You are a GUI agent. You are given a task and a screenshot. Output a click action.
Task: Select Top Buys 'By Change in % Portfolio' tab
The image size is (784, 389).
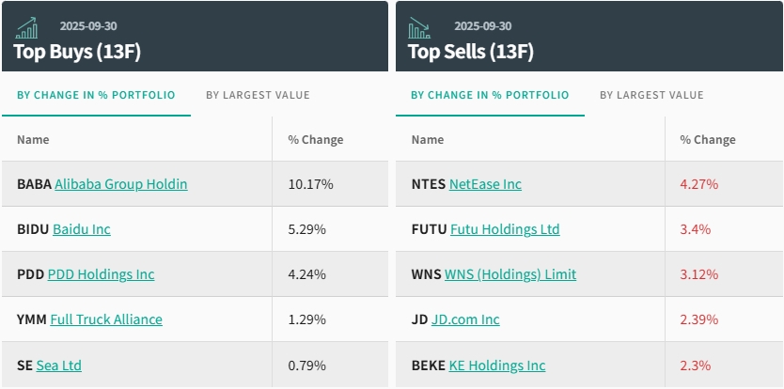click(96, 95)
